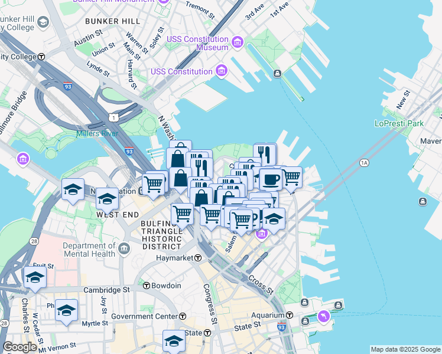Click the Cambridge St label
Image resolution: width=442 pixels, height=354 pixels.
[x=106, y=290]
